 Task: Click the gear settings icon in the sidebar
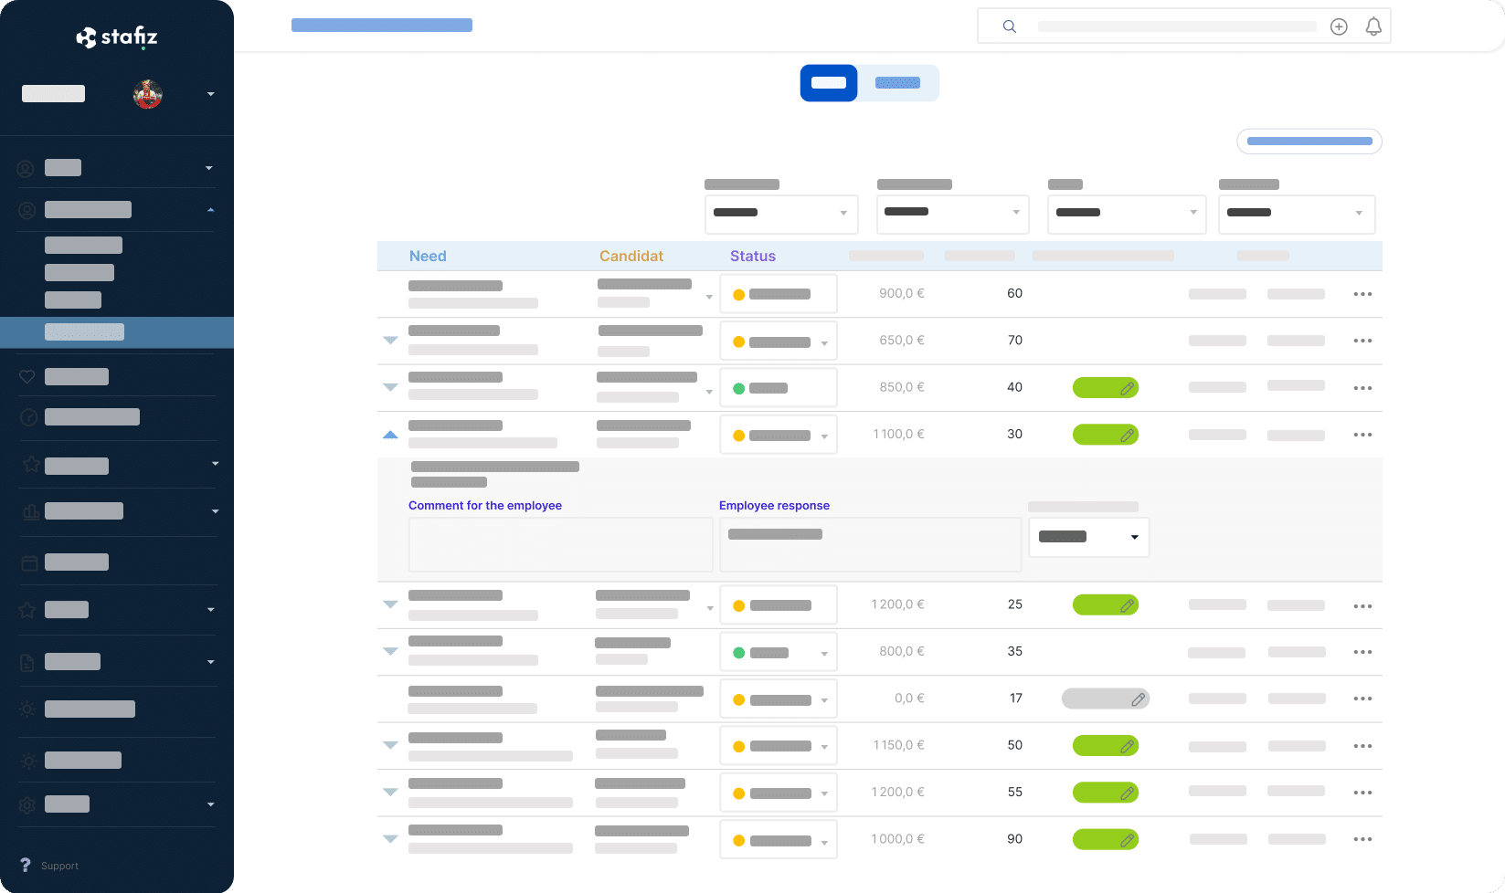tap(27, 804)
